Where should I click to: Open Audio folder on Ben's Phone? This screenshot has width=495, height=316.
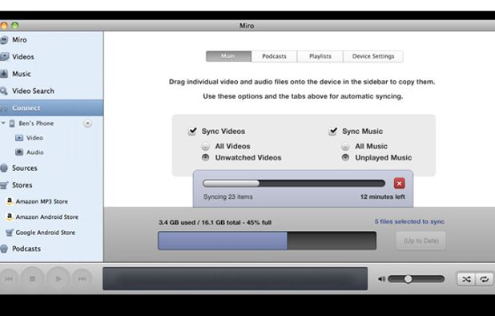click(34, 152)
